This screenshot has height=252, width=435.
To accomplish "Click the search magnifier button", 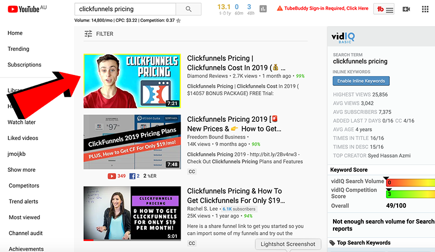I will click(x=189, y=9).
